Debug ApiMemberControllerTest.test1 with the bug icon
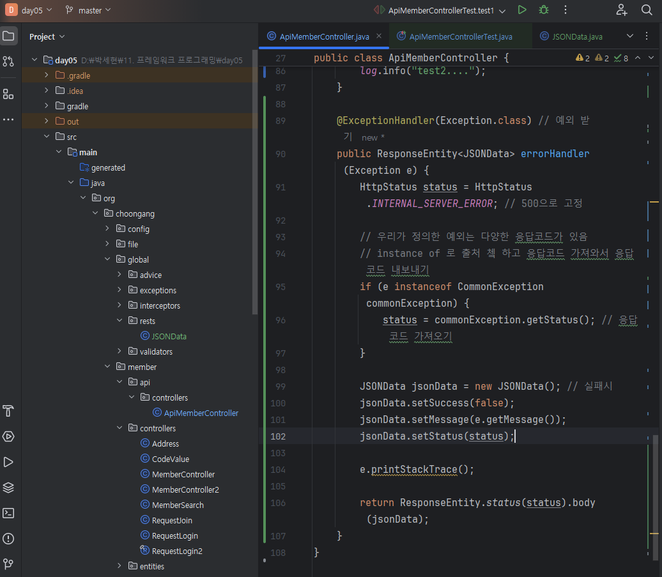This screenshot has height=577, width=662. click(544, 10)
